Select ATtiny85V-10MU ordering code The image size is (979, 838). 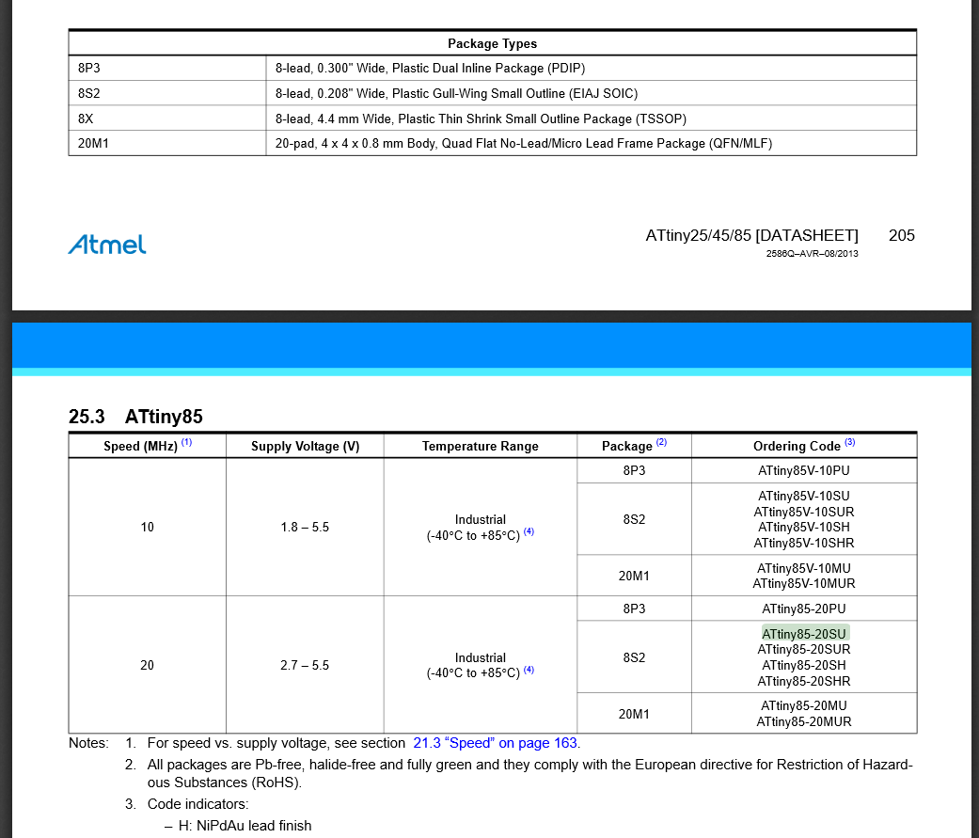(x=804, y=568)
